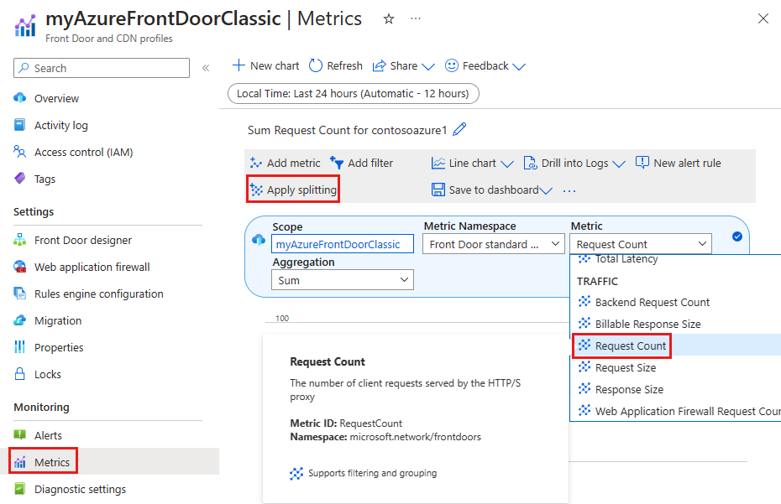The width and height of the screenshot is (781, 504).
Task: Click the blue checkmark on the metric row
Action: tap(737, 236)
